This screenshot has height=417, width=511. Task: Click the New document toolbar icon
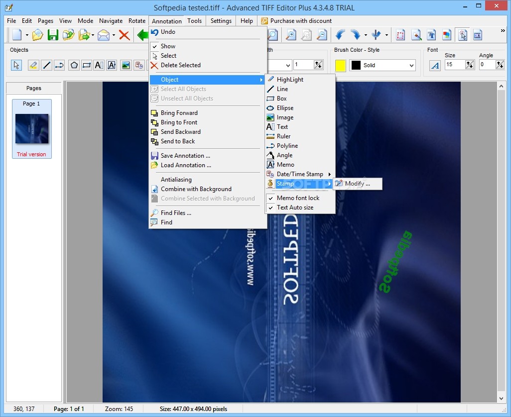tap(17, 35)
